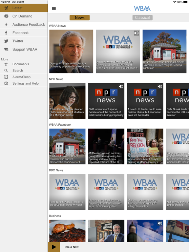
Task: Tap the WBAA News section heading
Action: click(x=57, y=26)
